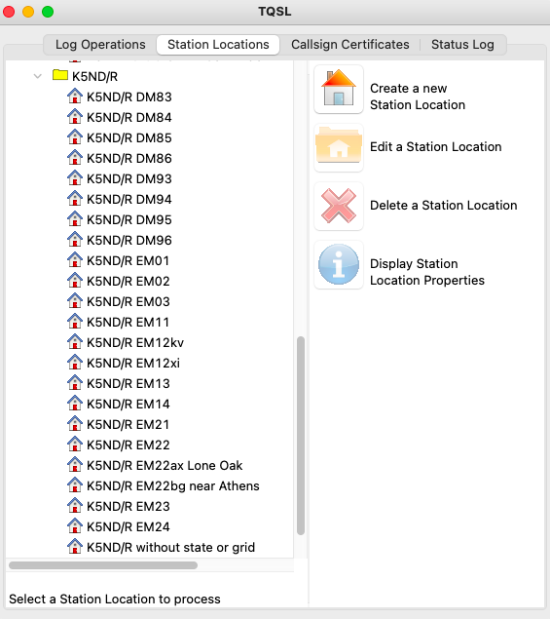The width and height of the screenshot is (550, 619).
Task: Choose K5ND/R EM22ax Lone Oak text
Action: tap(165, 467)
